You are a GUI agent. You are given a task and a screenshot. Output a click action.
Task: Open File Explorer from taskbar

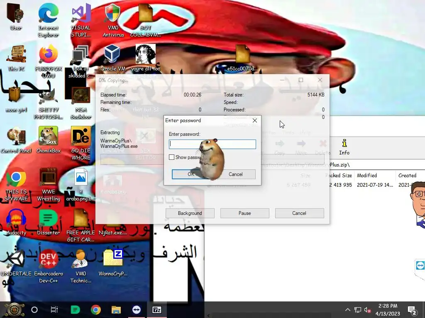pos(116,310)
